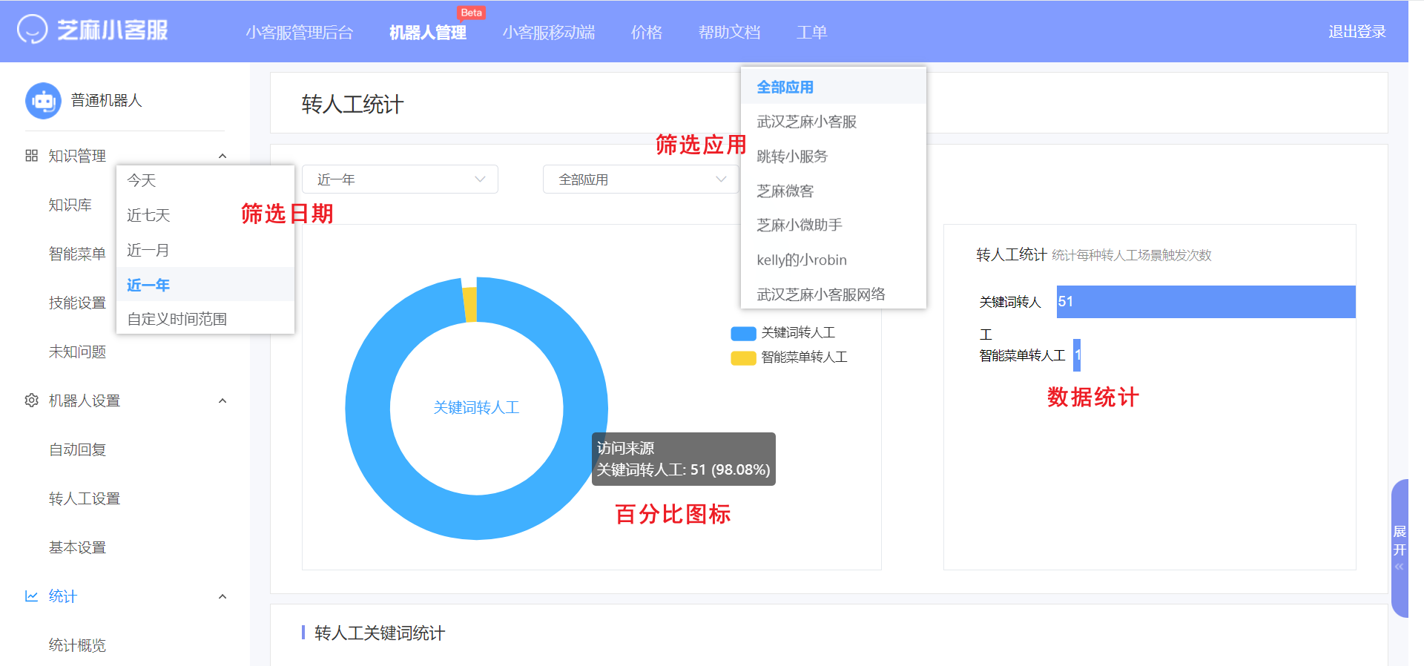Image resolution: width=1424 pixels, height=666 pixels.
Task: Open 小客服移动端 in top navigation
Action: [x=549, y=32]
